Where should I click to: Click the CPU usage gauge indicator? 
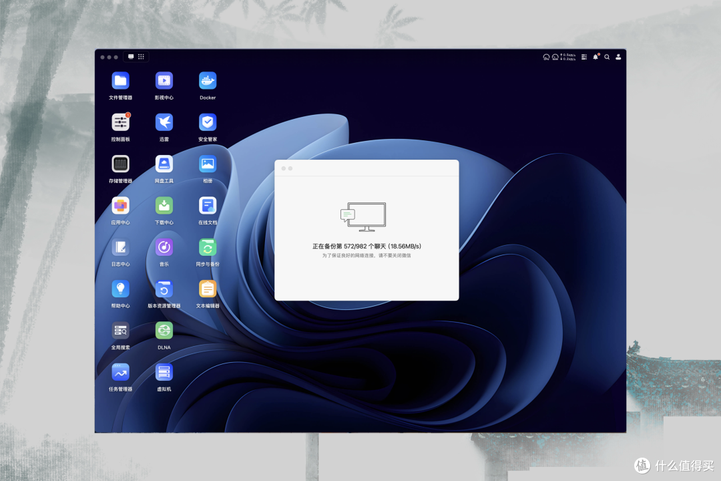[546, 57]
